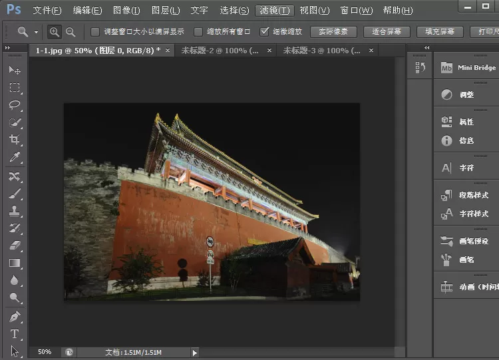Click the Zoom Out mode icon
The height and width of the screenshot is (360, 499).
coord(71,32)
